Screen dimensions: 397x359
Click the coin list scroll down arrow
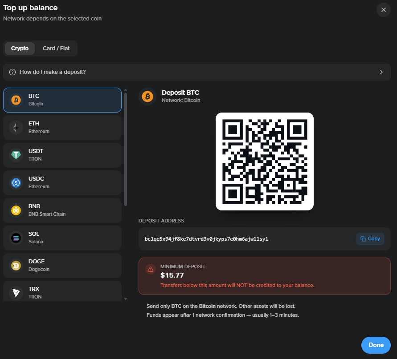click(x=126, y=299)
